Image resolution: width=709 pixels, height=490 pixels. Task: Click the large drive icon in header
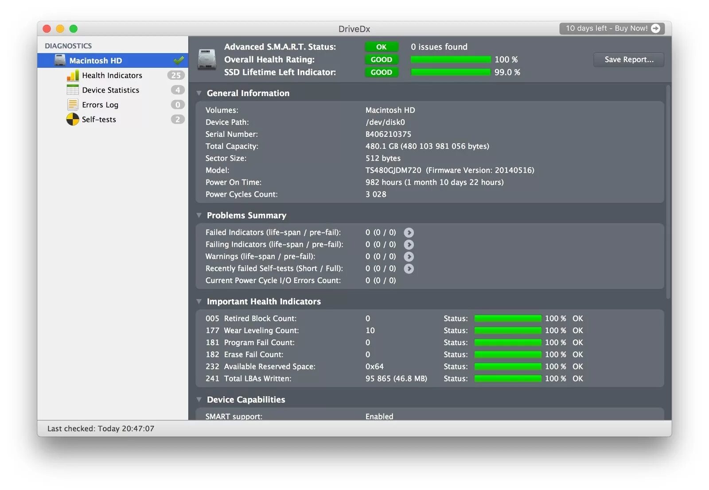click(x=206, y=59)
